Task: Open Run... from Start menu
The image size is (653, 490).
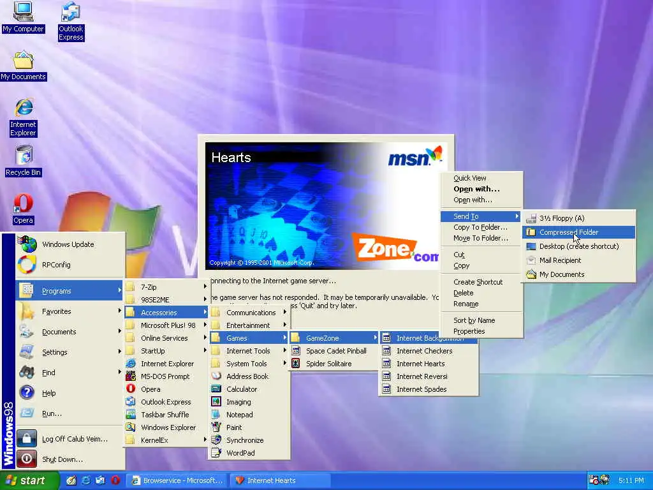Action: click(x=70, y=413)
